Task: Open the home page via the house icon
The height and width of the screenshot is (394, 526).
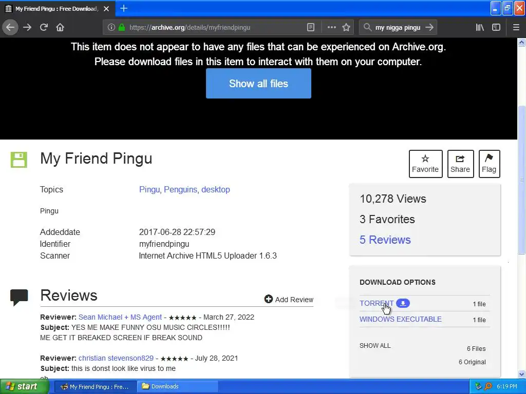Action: click(x=60, y=27)
